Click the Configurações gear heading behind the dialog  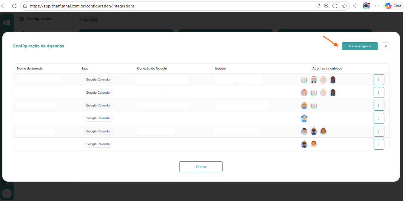click(36, 19)
